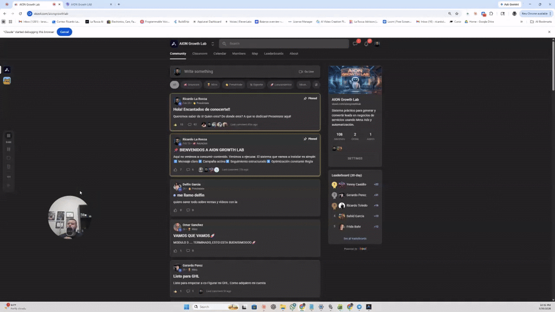The width and height of the screenshot is (555, 312).
Task: Click the AION Growth Lab logo in header
Action: [x=174, y=43]
